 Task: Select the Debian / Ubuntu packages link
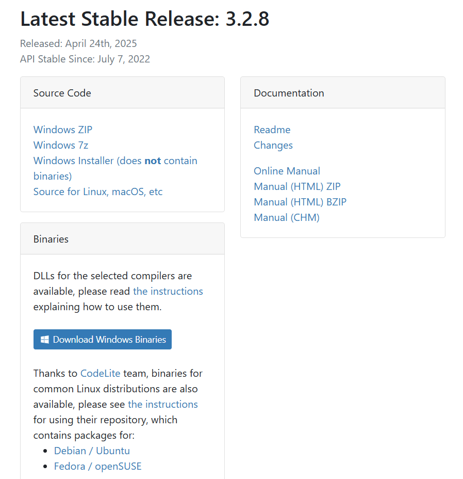coord(92,451)
